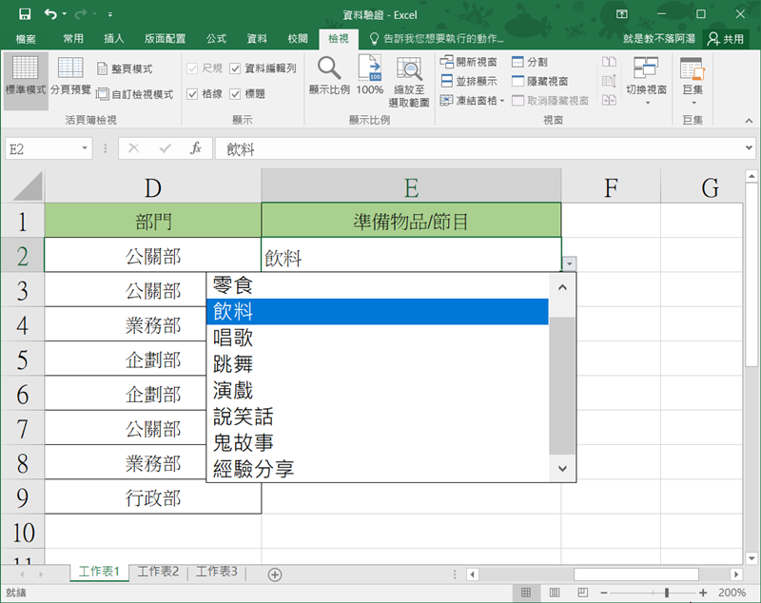
Task: Add a new sheet with plus icon
Action: [275, 574]
